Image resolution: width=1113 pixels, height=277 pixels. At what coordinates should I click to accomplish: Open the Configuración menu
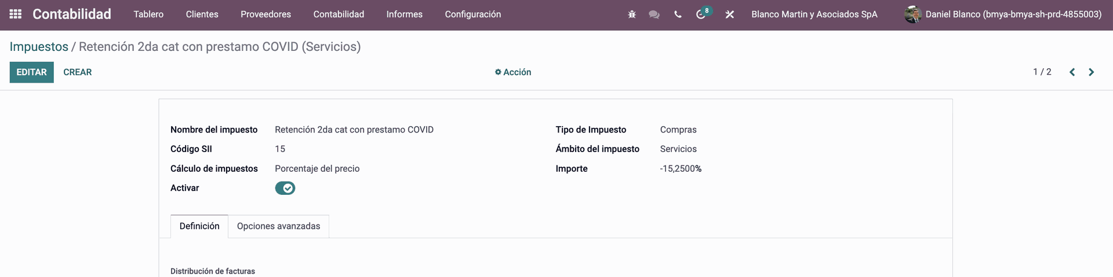pyautogui.click(x=472, y=14)
